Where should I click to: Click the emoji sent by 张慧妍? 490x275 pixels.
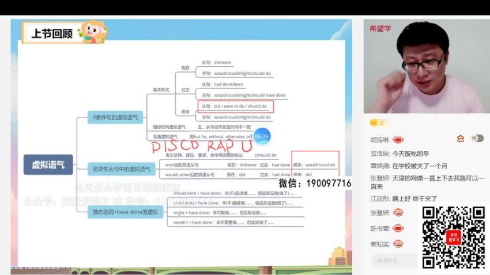coord(398,213)
